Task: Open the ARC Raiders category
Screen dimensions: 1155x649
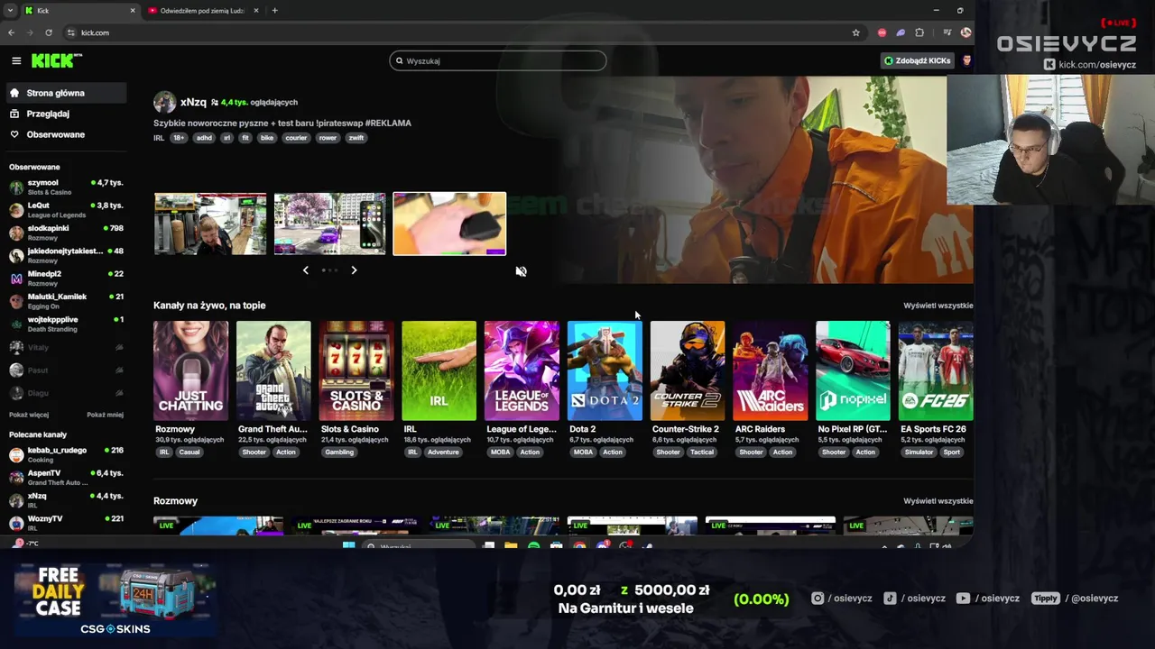Action: [770, 370]
